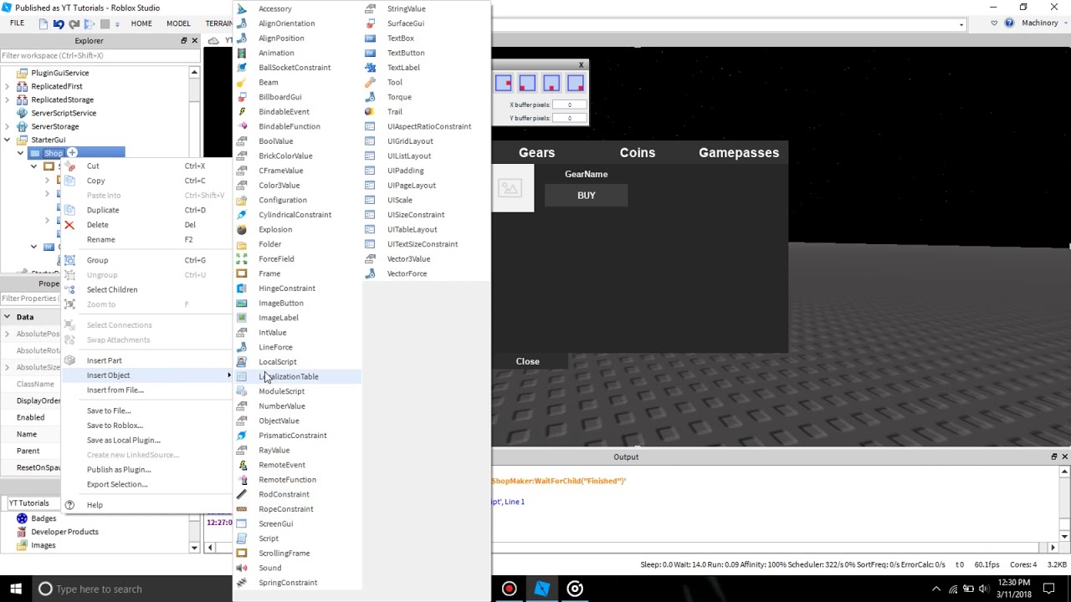
Task: Insert an Accessory object from the list
Action: coord(297,8)
